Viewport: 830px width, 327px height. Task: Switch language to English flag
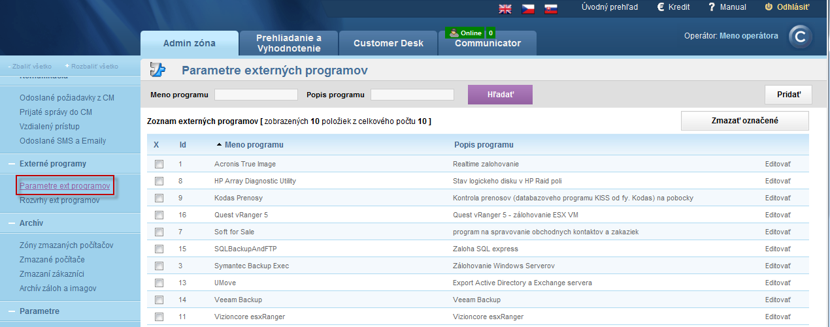(505, 8)
